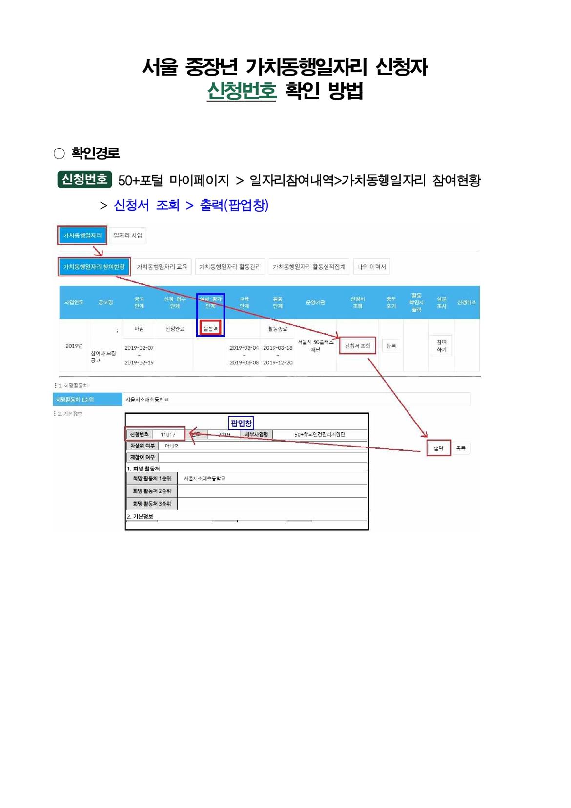571x808 pixels.
Task: Click the 확인경로 heading
Action: (x=96, y=153)
